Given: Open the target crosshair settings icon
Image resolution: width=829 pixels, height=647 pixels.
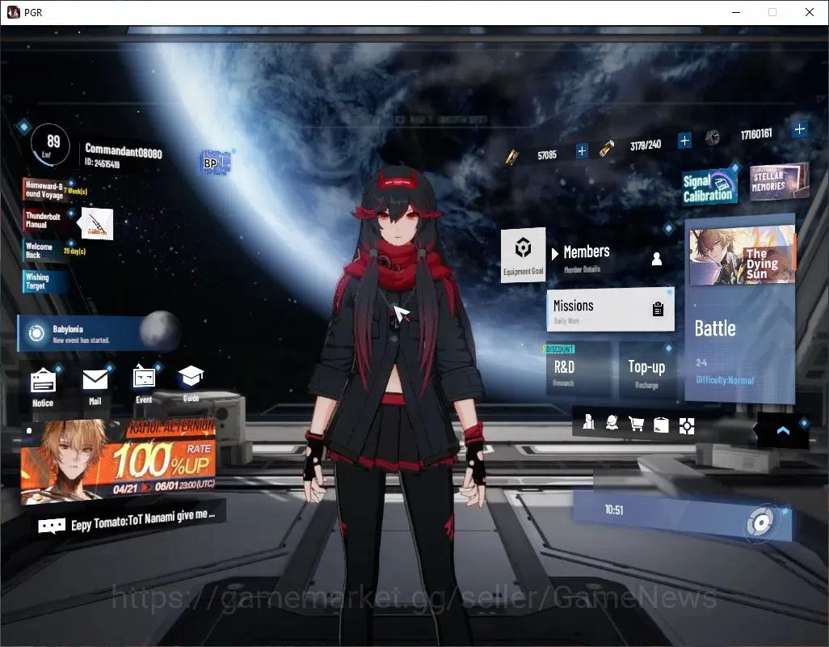Looking at the screenshot, I should point(686,426).
